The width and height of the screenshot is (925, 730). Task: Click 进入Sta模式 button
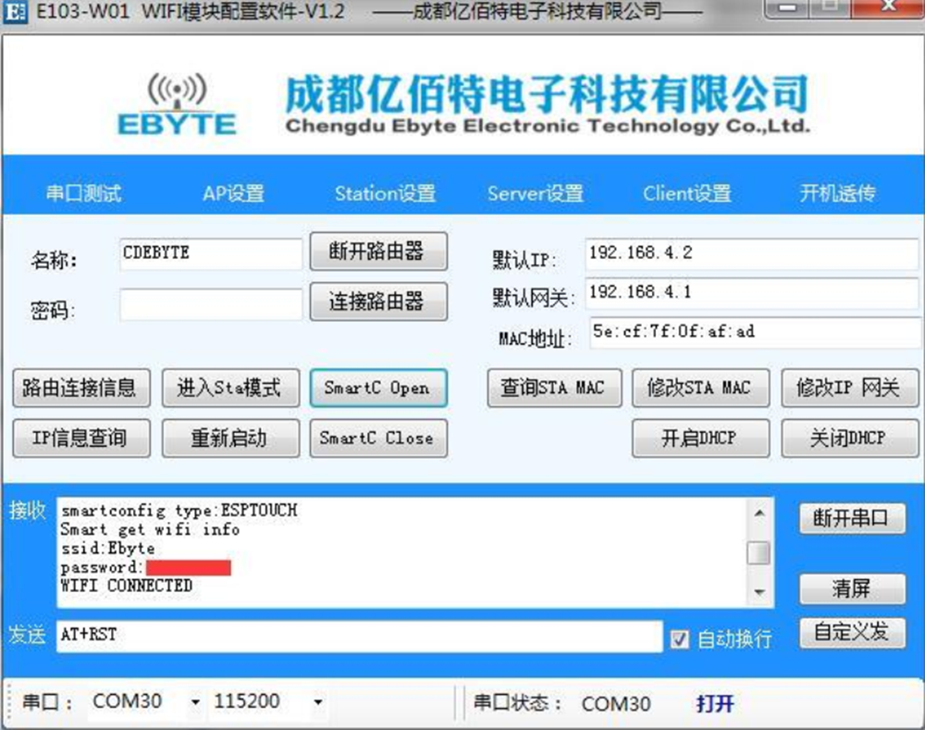click(230, 388)
